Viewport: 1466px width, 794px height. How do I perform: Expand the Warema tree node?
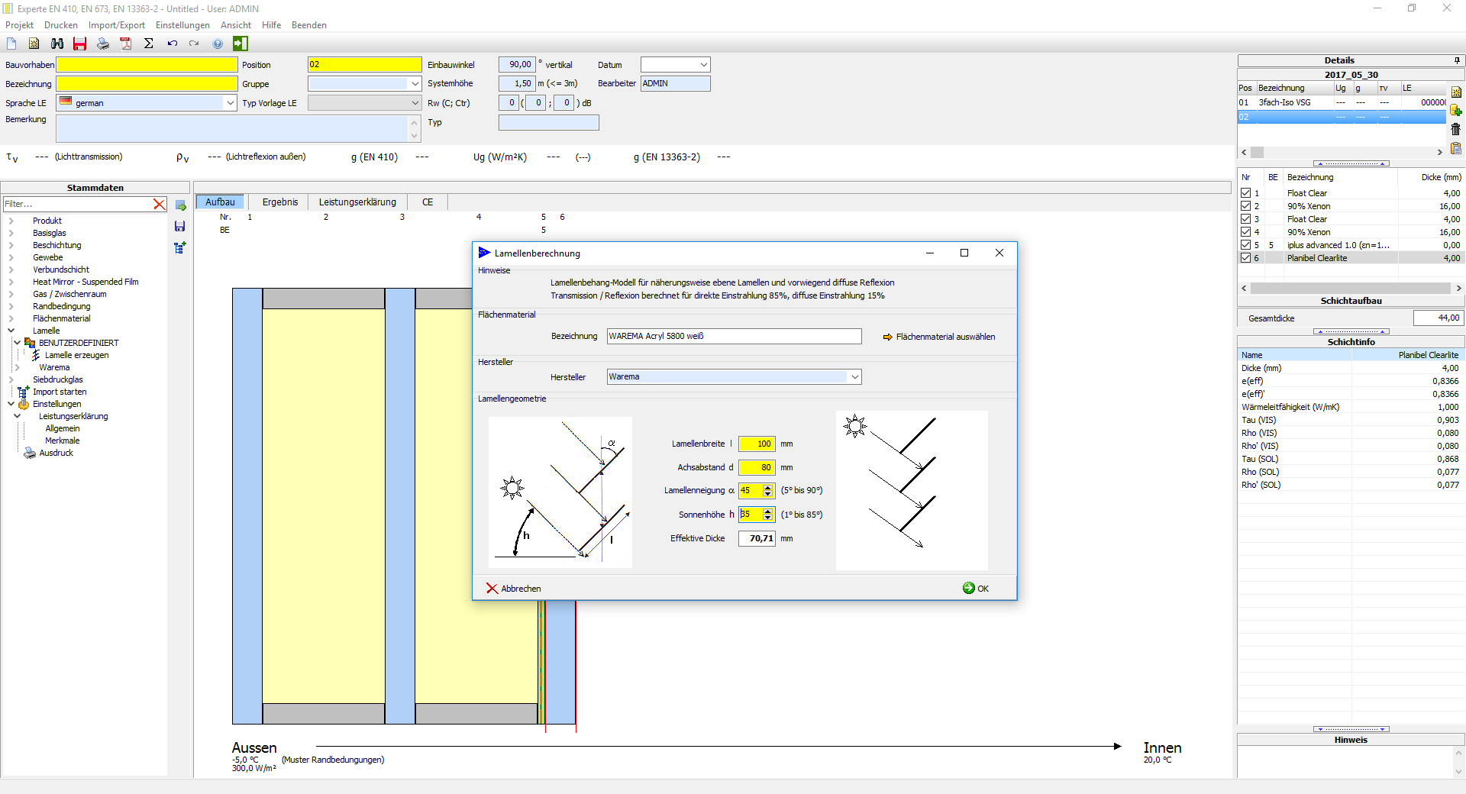tap(17, 367)
